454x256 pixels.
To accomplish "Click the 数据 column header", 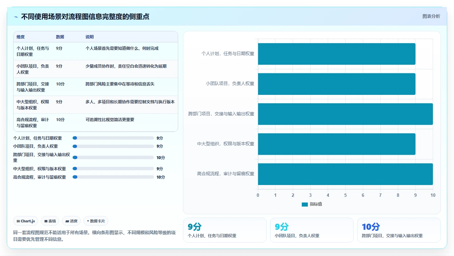I will coord(60,37).
